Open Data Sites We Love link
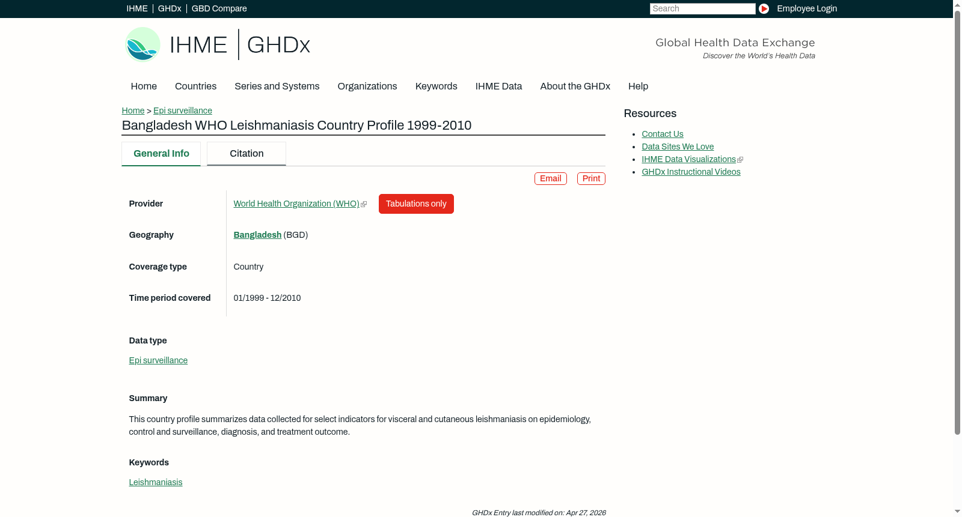The width and height of the screenshot is (962, 517). click(678, 147)
